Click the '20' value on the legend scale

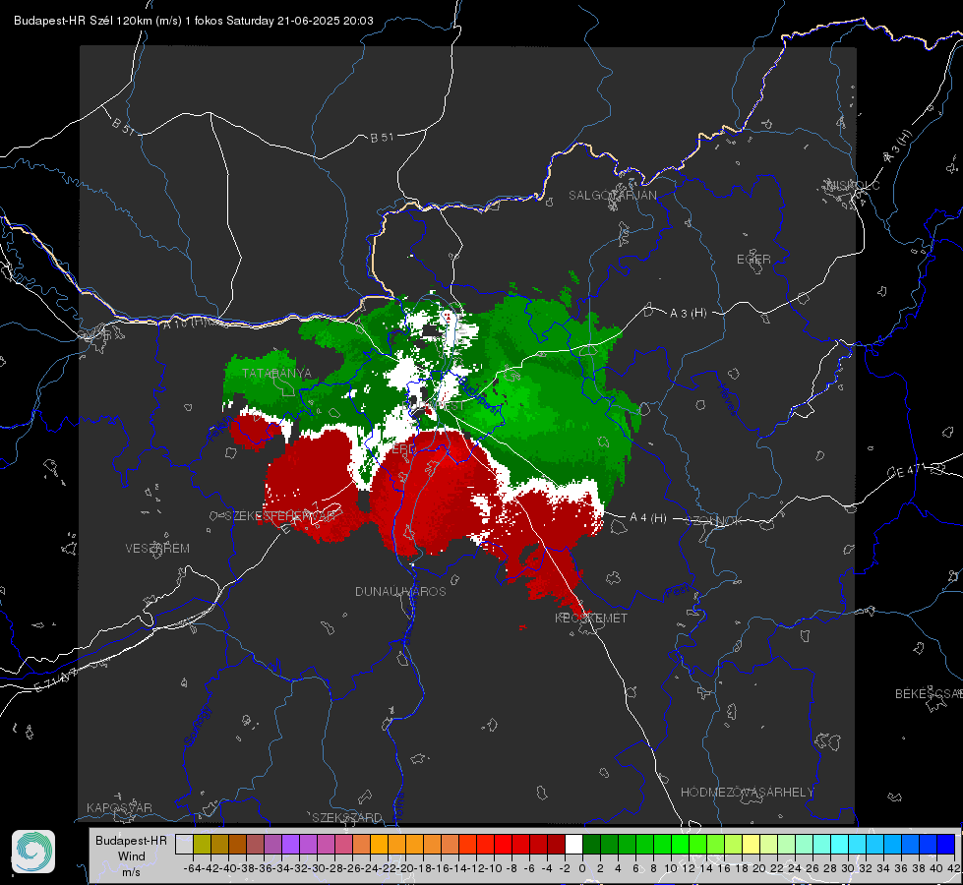759,868
